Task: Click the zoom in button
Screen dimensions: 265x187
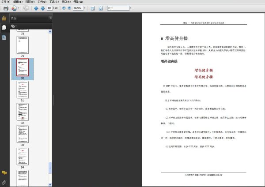Action: click(x=69, y=8)
